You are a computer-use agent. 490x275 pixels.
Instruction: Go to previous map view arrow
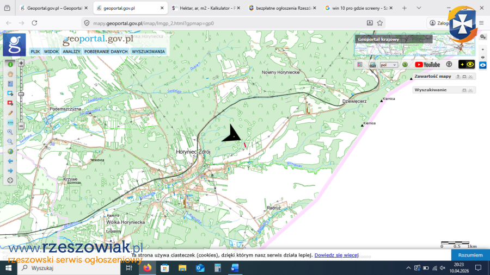pos(10,161)
